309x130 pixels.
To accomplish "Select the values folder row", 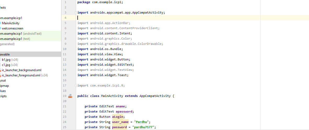I will pyautogui.click(x=31, y=91).
